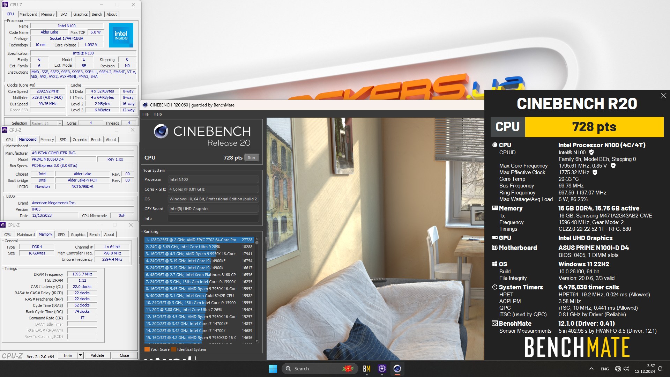Viewport: 670px width, 377px height.
Task: Click the Tools button in CPU-Z
Action: [68, 355]
